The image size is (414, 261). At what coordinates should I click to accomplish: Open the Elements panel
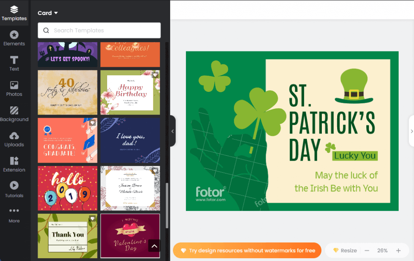coord(14,38)
